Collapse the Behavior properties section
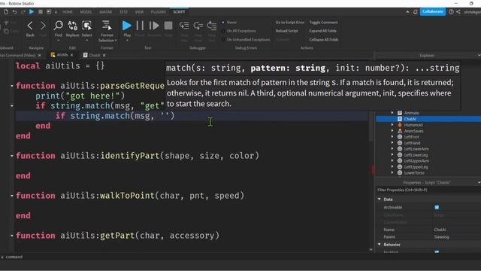The width and height of the screenshot is (481, 271). point(380,244)
